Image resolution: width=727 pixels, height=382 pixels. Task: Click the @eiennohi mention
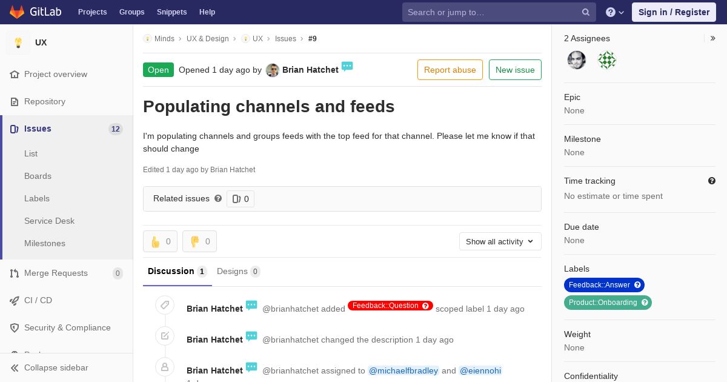480,370
